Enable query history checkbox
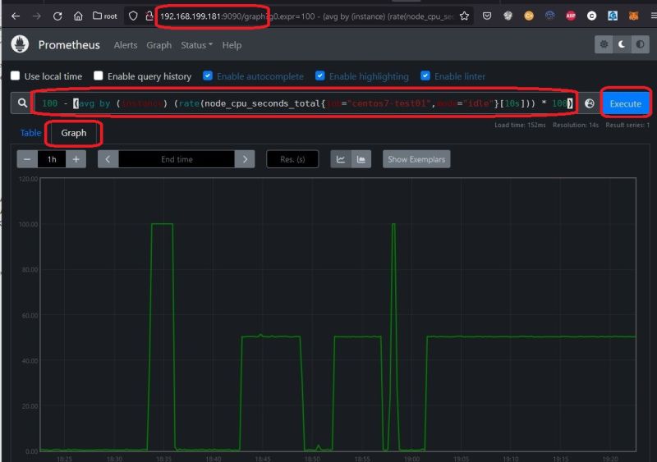Viewport: 657px width, 462px height. pos(98,75)
